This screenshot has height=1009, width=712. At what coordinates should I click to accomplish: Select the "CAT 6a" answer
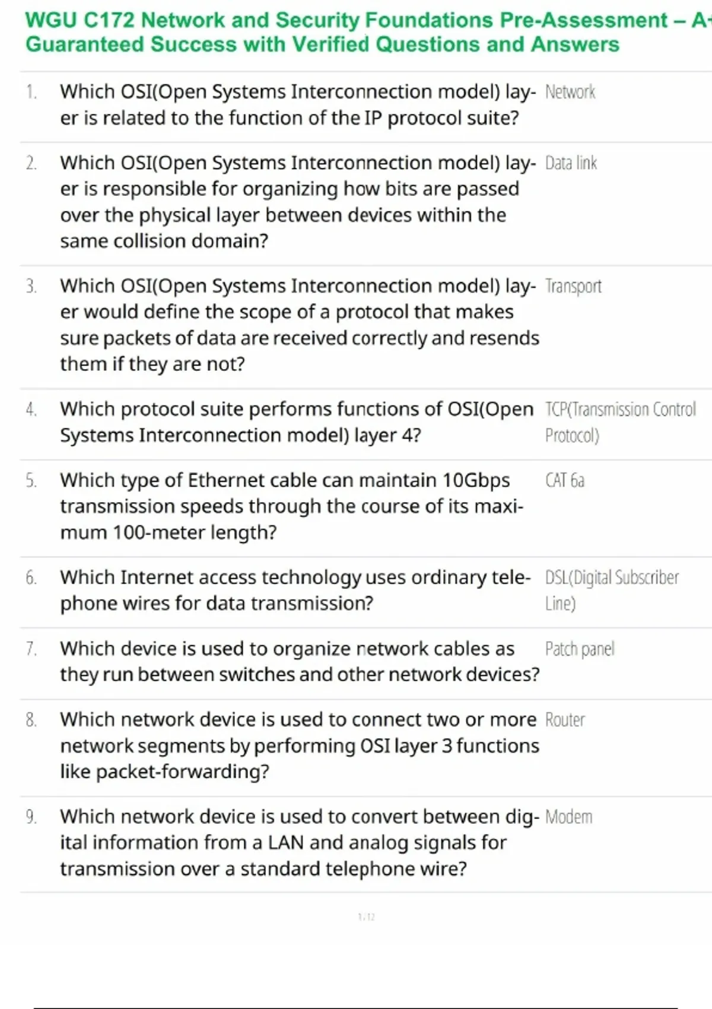564,481
